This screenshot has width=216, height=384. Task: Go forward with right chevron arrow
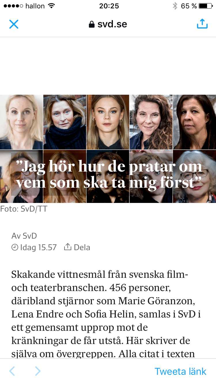(38, 371)
